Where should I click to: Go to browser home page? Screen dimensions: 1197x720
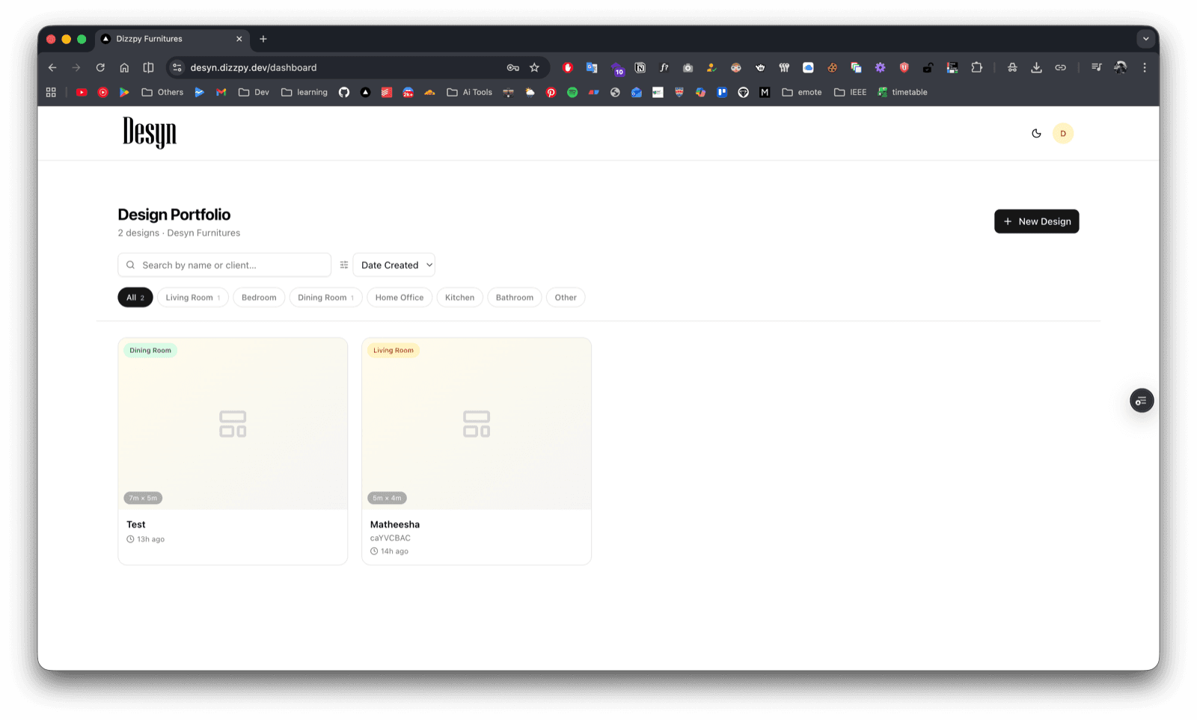pyautogui.click(x=124, y=67)
